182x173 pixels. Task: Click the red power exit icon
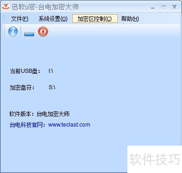[43, 31]
